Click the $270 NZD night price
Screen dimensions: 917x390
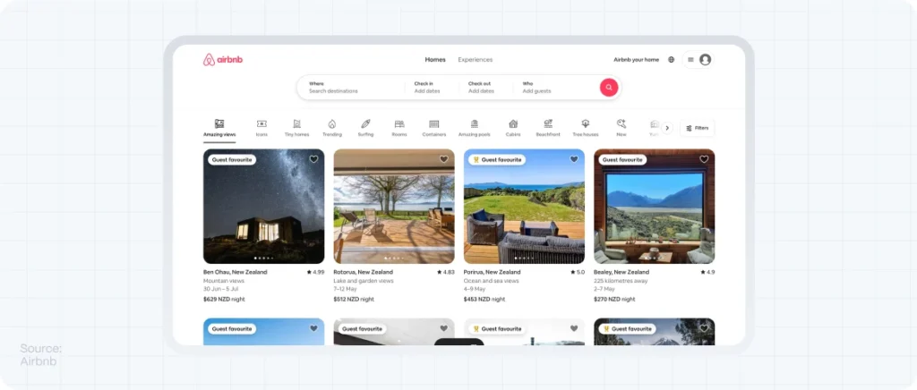pyautogui.click(x=614, y=299)
